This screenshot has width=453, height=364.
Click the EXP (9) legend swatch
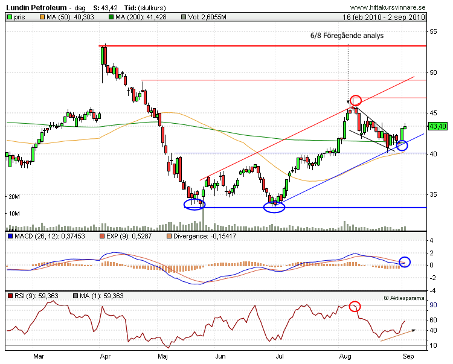(101, 236)
